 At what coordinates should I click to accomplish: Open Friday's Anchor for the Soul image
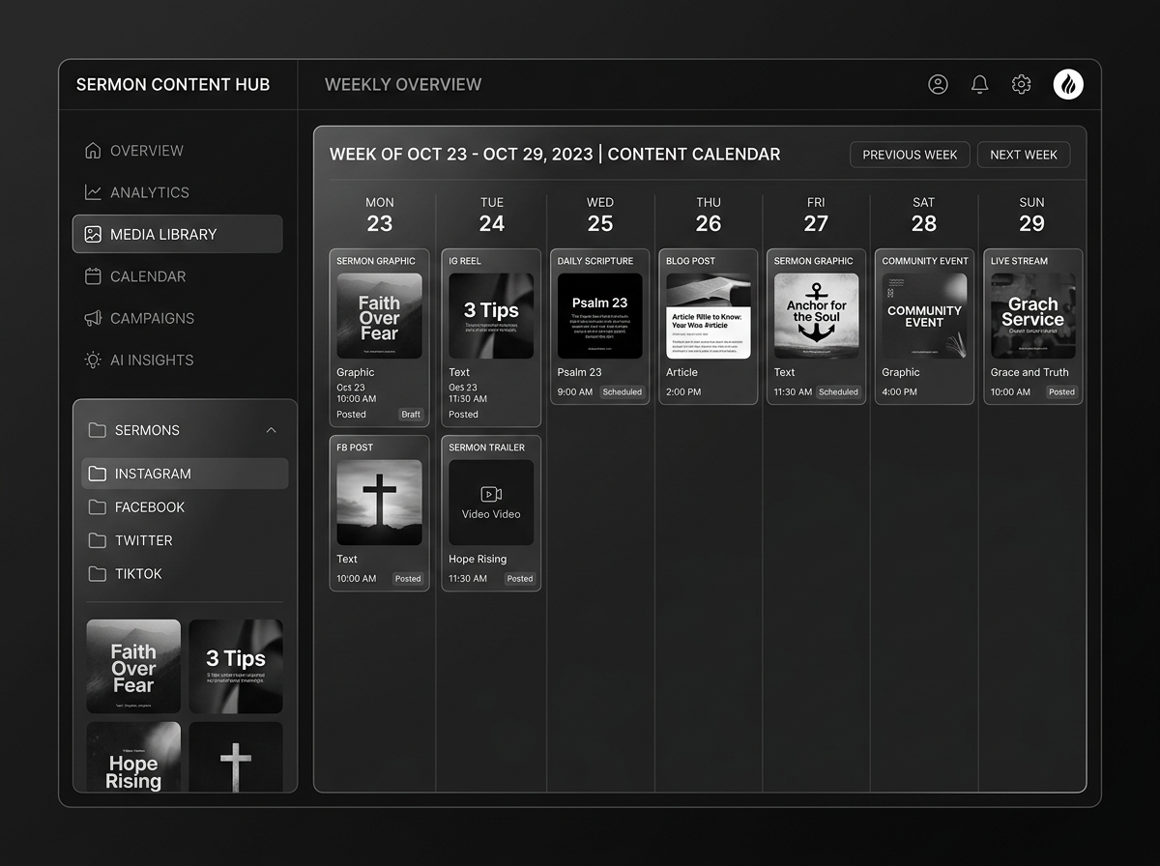(816, 316)
